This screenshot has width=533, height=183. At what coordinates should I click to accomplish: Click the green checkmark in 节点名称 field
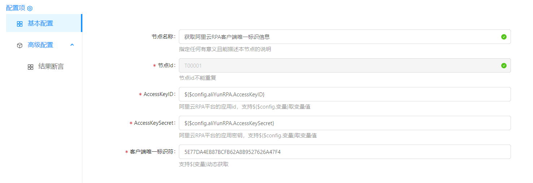pos(504,37)
